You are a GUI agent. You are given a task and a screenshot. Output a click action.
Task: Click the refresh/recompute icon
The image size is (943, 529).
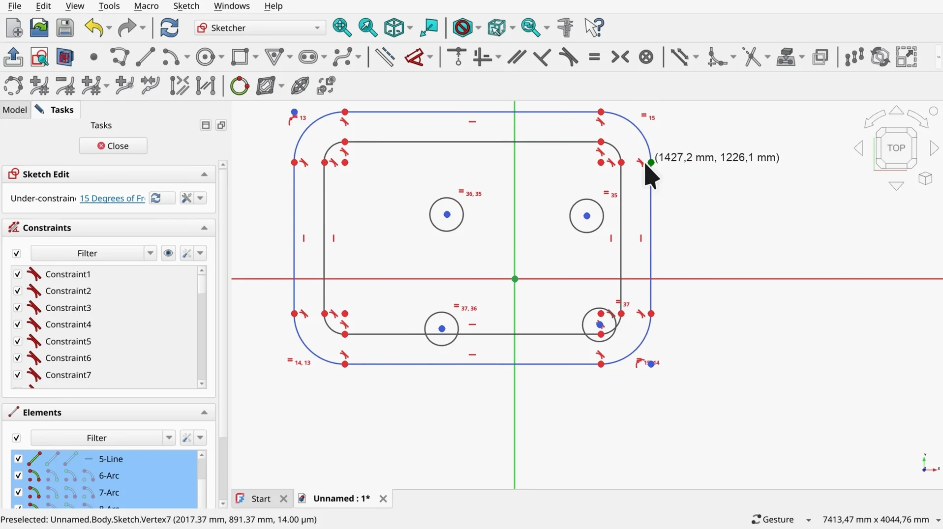(169, 28)
